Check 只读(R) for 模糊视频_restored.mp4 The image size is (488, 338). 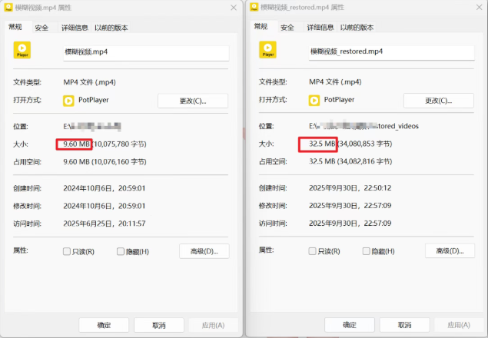313,251
